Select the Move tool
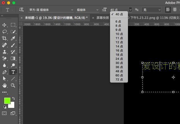Image resolution: width=180 pixels, height=124 pixels. pyautogui.click(x=4, y=25)
